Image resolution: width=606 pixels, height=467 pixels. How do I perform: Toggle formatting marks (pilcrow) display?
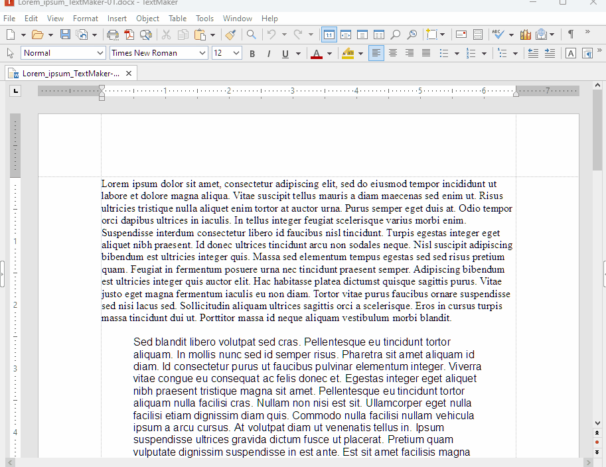[x=570, y=34]
